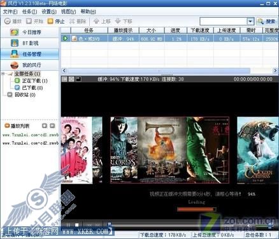Image resolution: width=279 pixels, height=239 pixels.
Task: Open 帮助(H) menu
Action: tap(88, 11)
